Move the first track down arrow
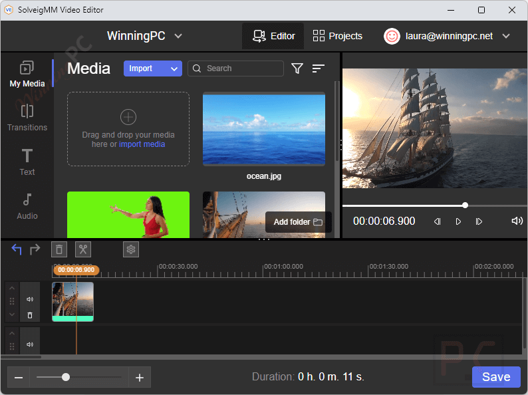Viewport: 528px width, 395px height. pos(12,315)
